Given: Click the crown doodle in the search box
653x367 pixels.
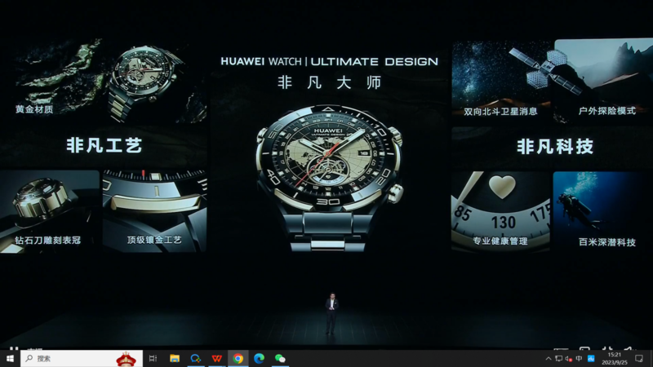Looking at the screenshot, I should (126, 359).
